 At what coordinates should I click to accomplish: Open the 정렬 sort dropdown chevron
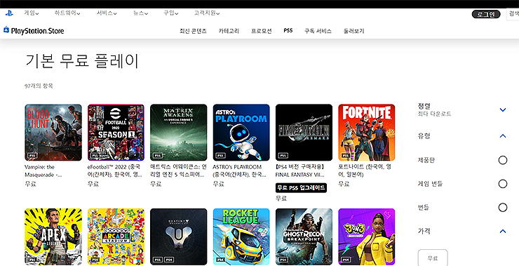click(x=503, y=109)
